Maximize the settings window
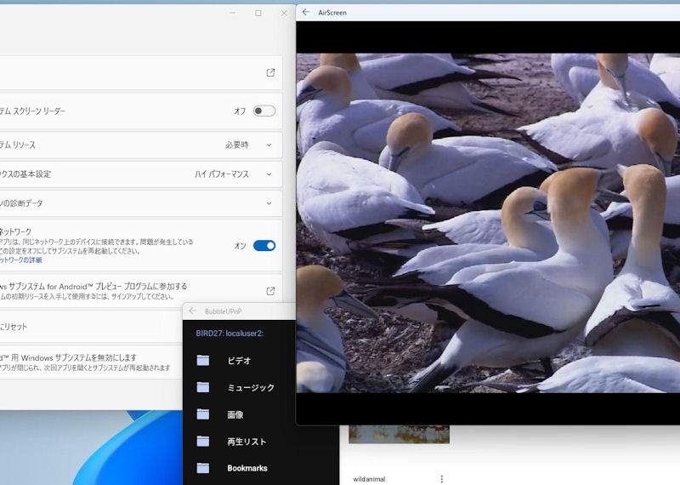680x485 pixels. (258, 13)
